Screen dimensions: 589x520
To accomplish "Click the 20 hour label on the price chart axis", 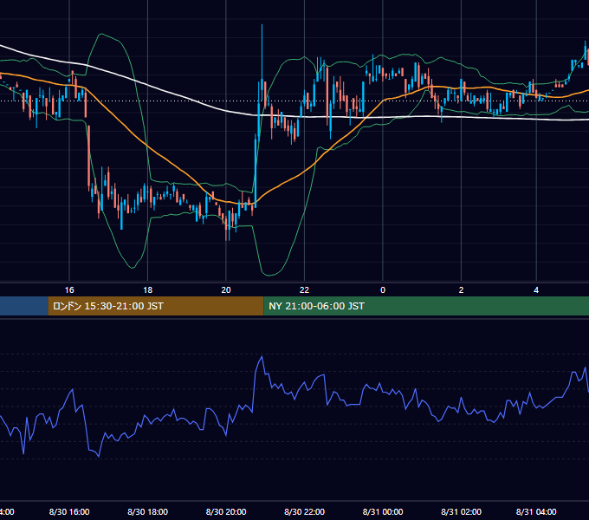I will pos(226,290).
